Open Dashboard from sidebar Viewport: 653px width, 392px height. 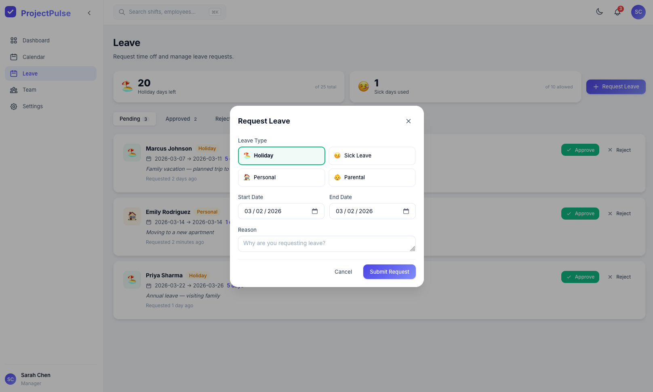coord(36,40)
